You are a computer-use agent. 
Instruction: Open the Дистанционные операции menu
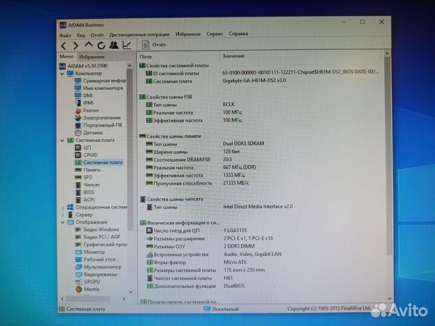pyautogui.click(x=140, y=34)
